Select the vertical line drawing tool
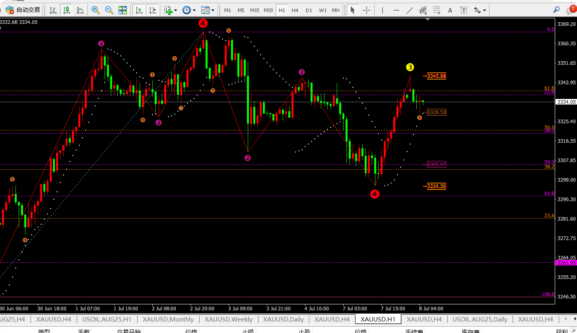The height and width of the screenshot is (333, 577). (383, 10)
